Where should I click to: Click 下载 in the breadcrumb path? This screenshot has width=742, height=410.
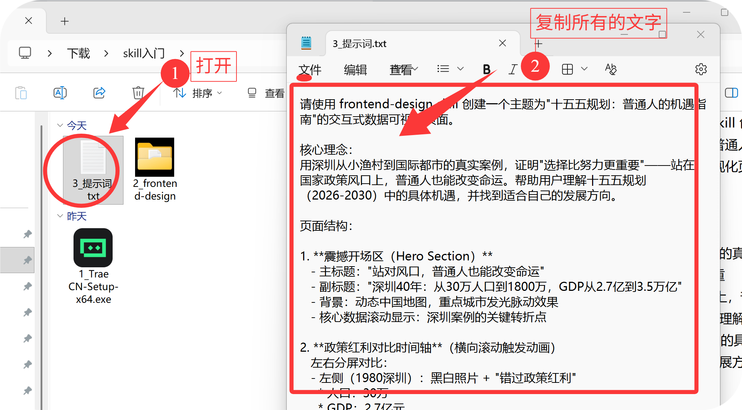click(x=78, y=54)
